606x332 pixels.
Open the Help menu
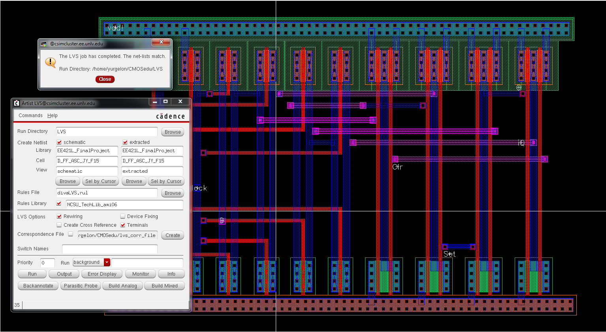coord(53,116)
